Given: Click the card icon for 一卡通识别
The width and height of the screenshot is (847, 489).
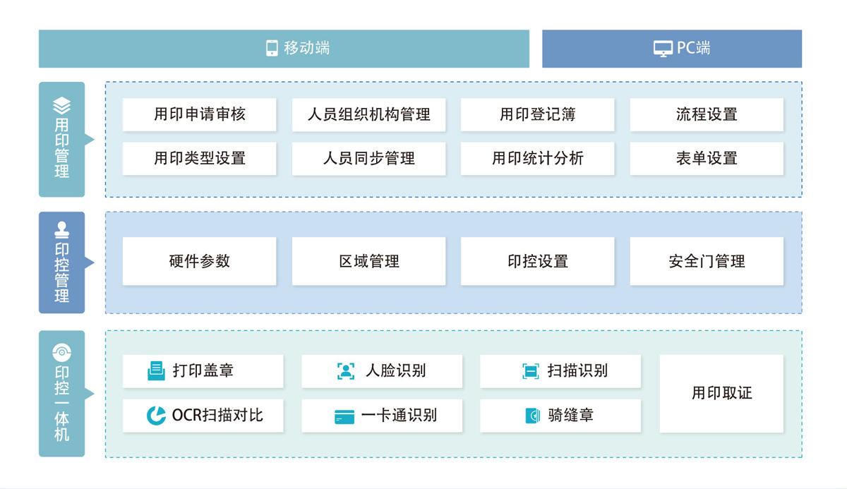Looking at the screenshot, I should [x=344, y=416].
